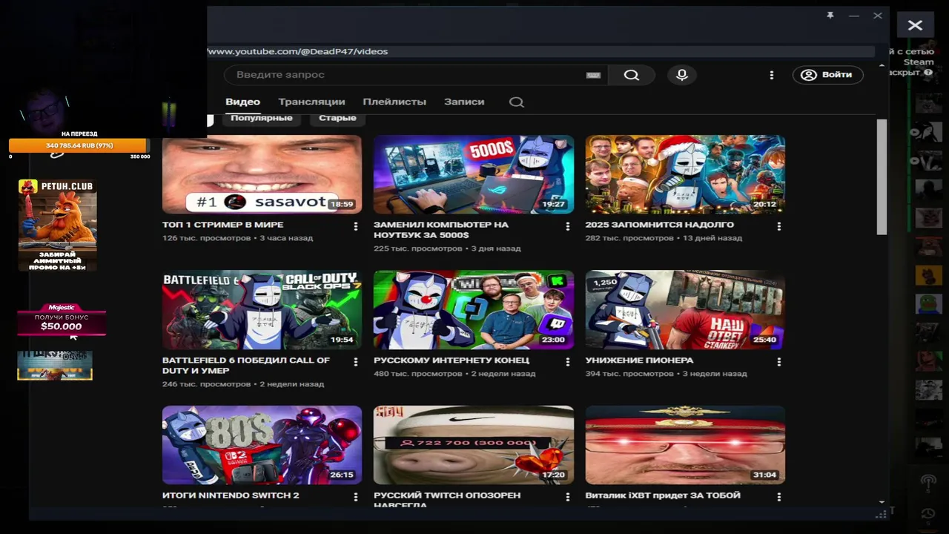Screen dimensions: 949x534
Task: Click title Виталик iXBT придет ЗА ТОБОЙ
Action: tap(663, 495)
